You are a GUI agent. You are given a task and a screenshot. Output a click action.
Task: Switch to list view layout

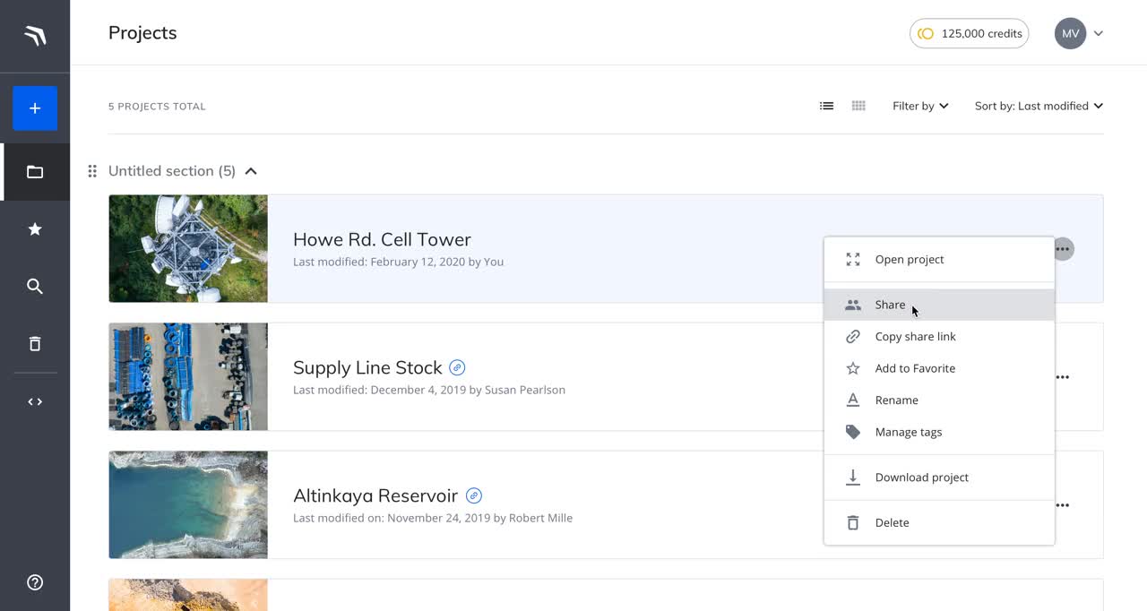[x=826, y=106]
